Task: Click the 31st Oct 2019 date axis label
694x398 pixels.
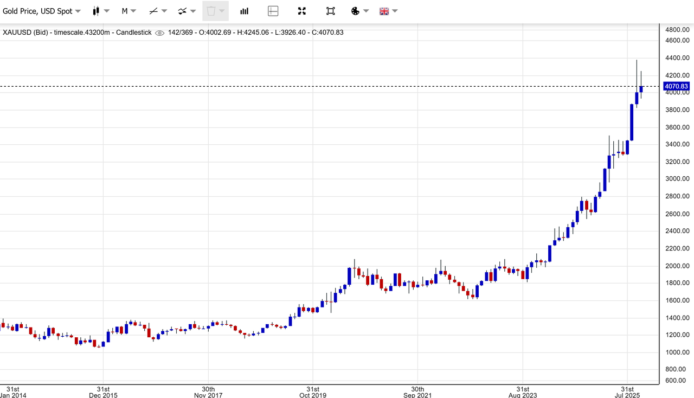Action: click(313, 392)
